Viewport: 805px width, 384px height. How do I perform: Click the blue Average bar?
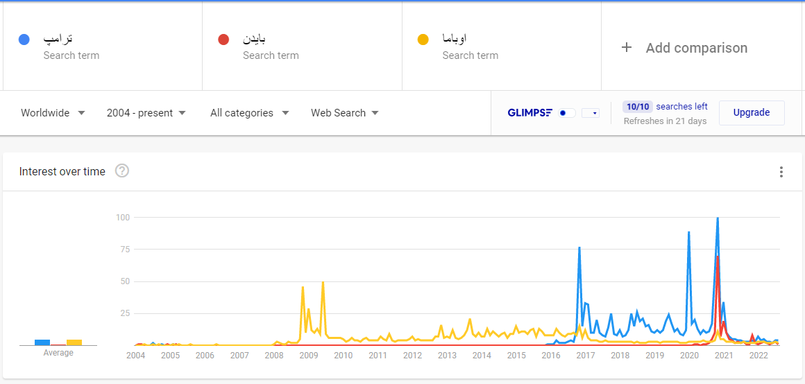pyautogui.click(x=42, y=342)
